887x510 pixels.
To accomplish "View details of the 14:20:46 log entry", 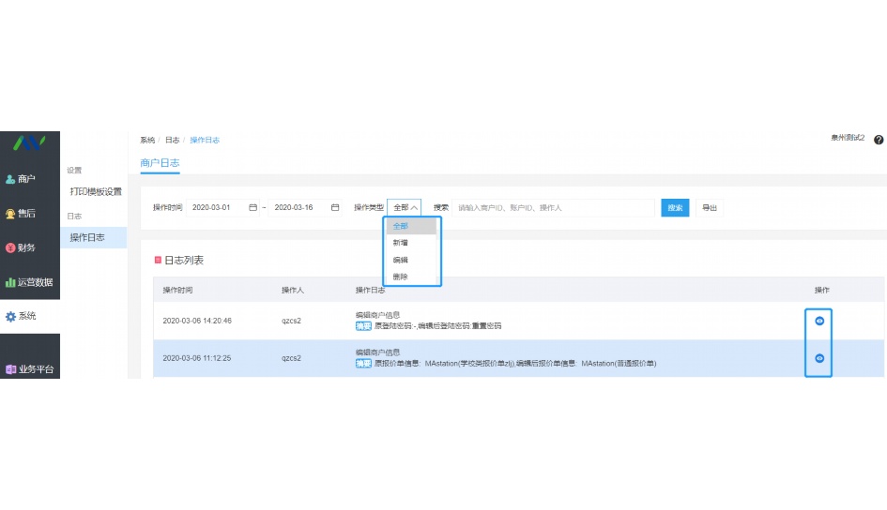I will pyautogui.click(x=818, y=321).
